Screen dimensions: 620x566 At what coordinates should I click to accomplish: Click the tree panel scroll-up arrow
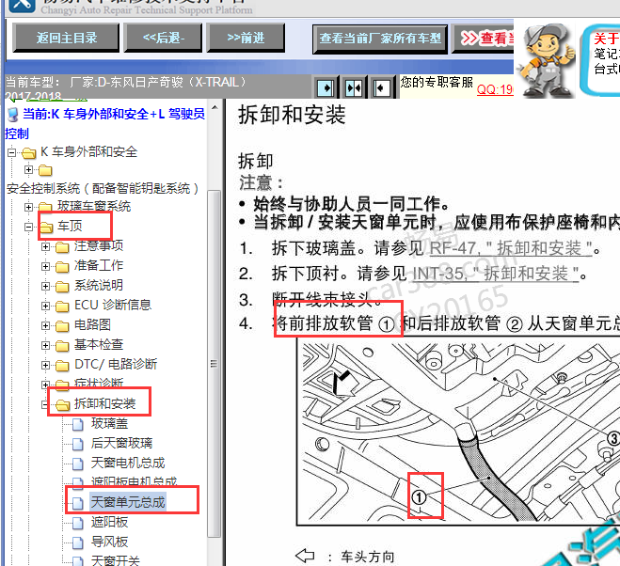[215, 108]
